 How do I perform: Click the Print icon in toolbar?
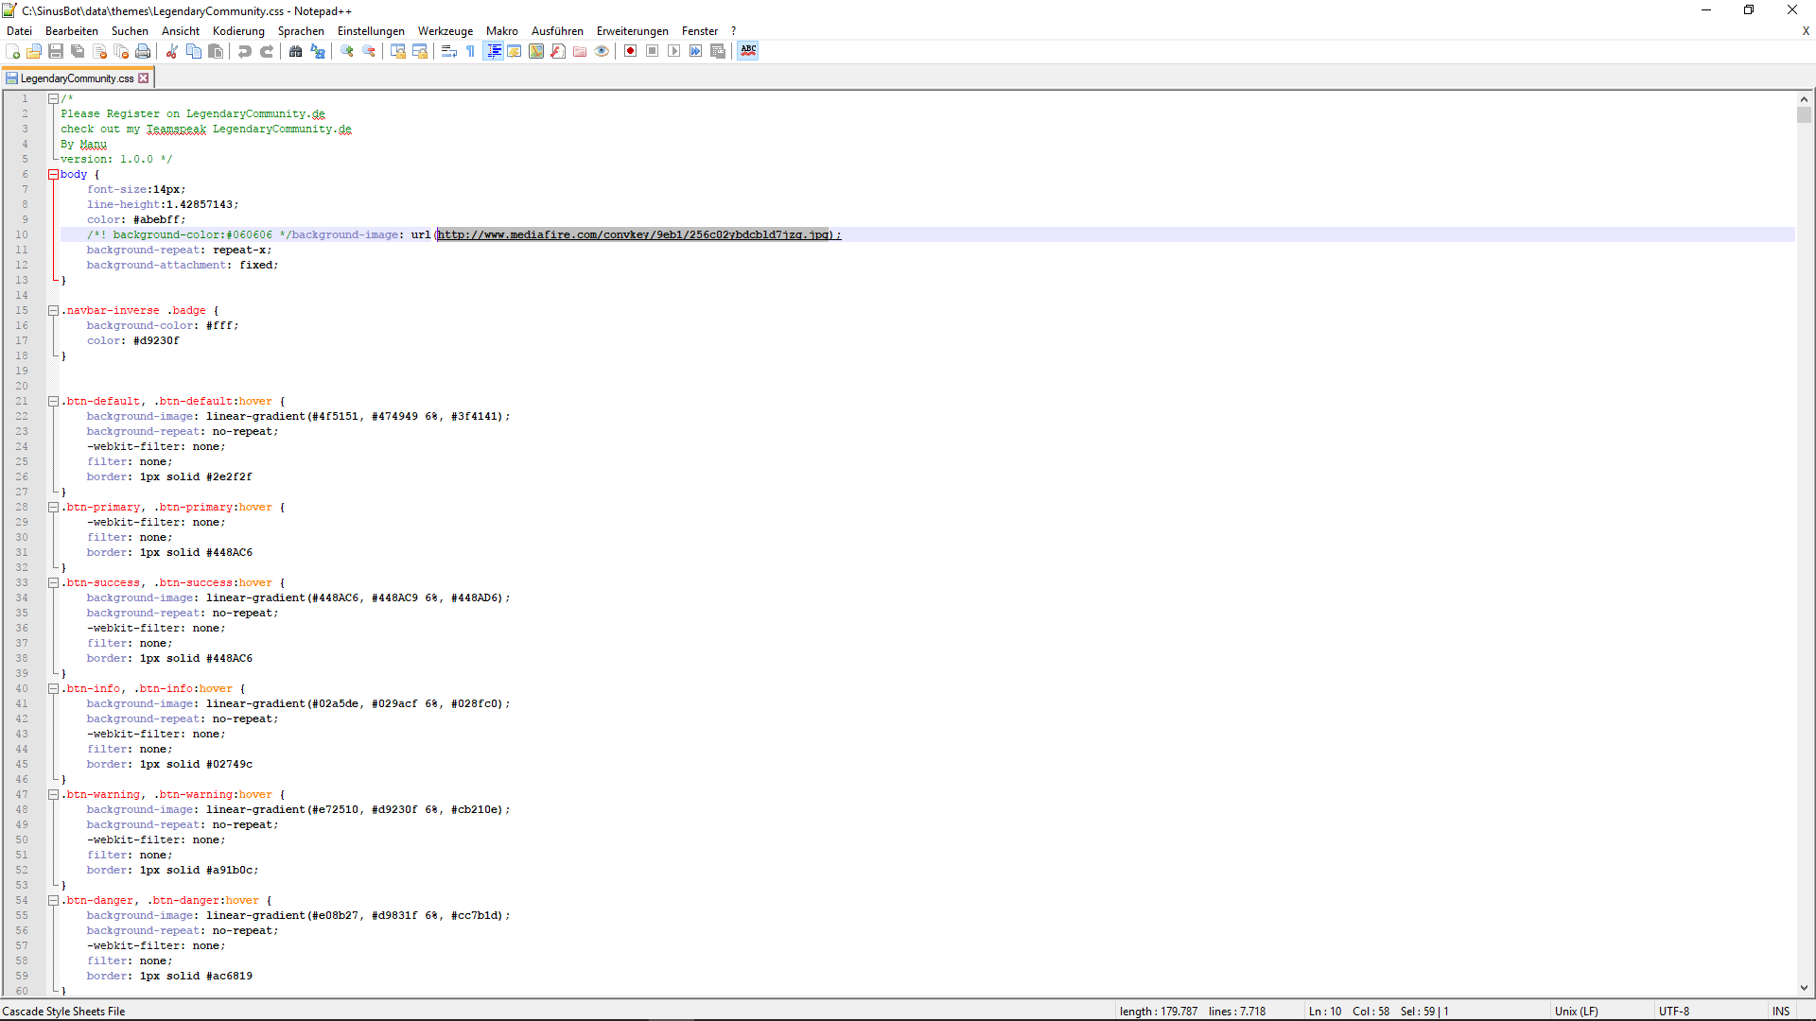(x=143, y=51)
